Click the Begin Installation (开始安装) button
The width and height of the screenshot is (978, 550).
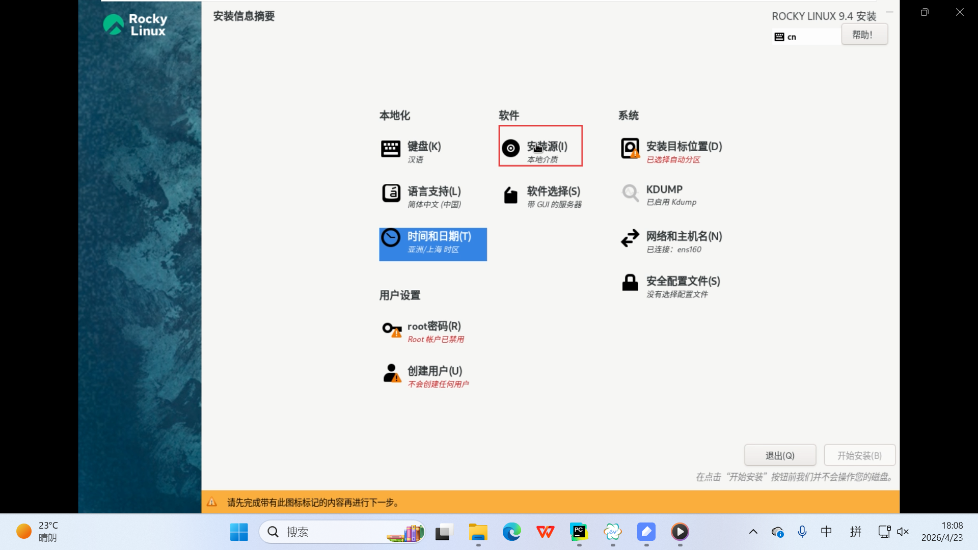pos(859,455)
